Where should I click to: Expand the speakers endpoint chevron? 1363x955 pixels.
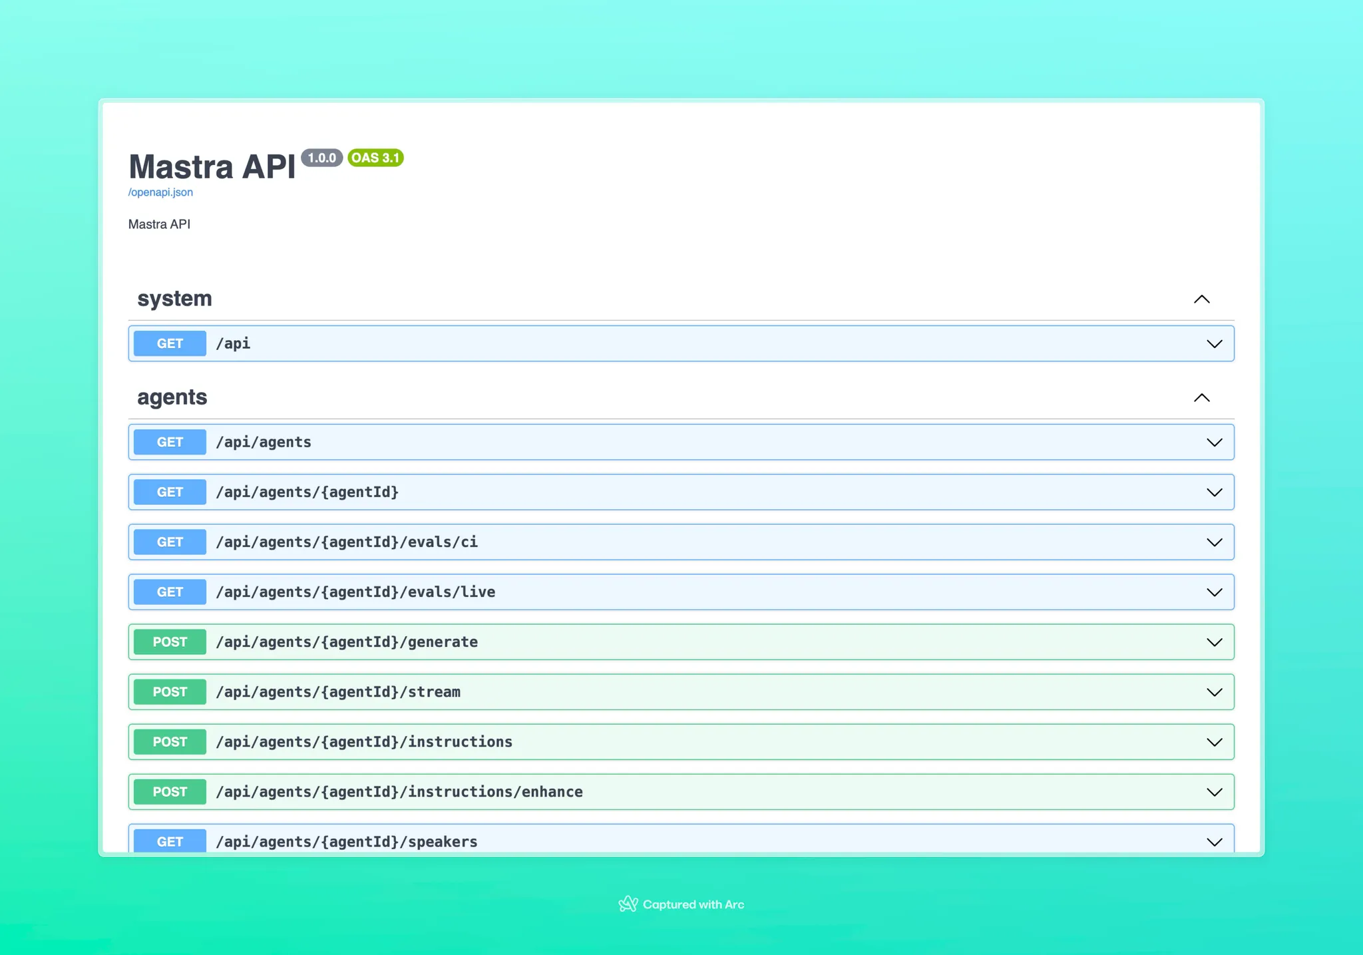[1215, 842]
